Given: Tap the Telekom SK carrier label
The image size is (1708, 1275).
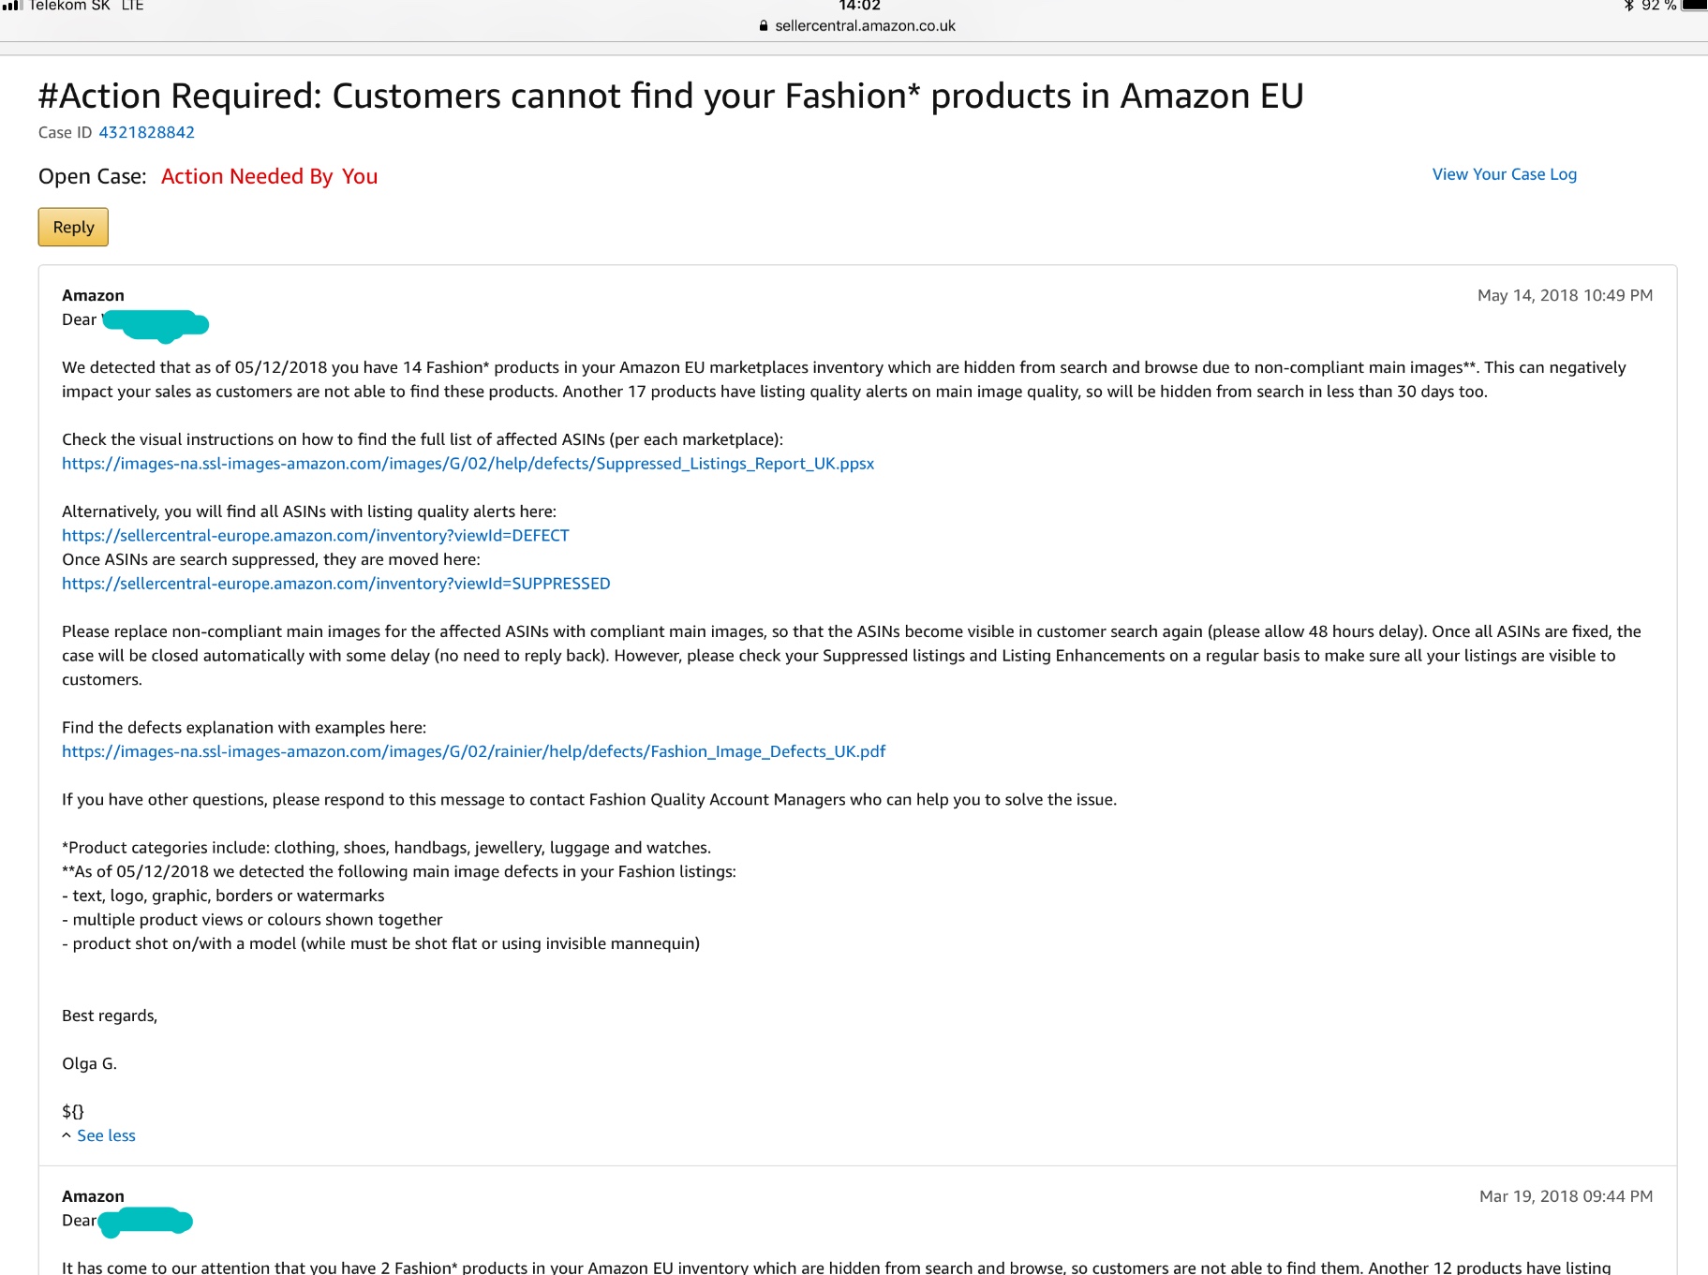Looking at the screenshot, I should (69, 6).
